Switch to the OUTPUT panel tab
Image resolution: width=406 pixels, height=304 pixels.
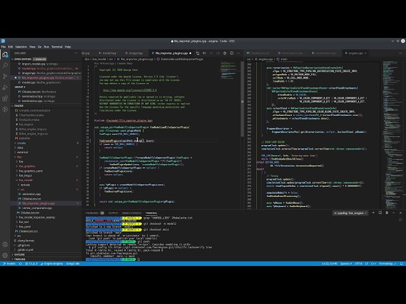click(113, 213)
